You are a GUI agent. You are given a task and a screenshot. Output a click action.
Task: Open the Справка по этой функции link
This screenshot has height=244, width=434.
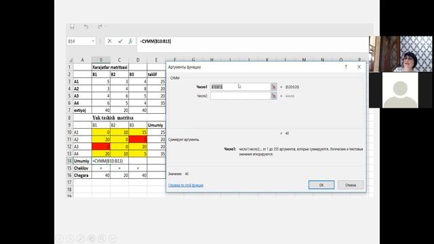pyautogui.click(x=186, y=185)
